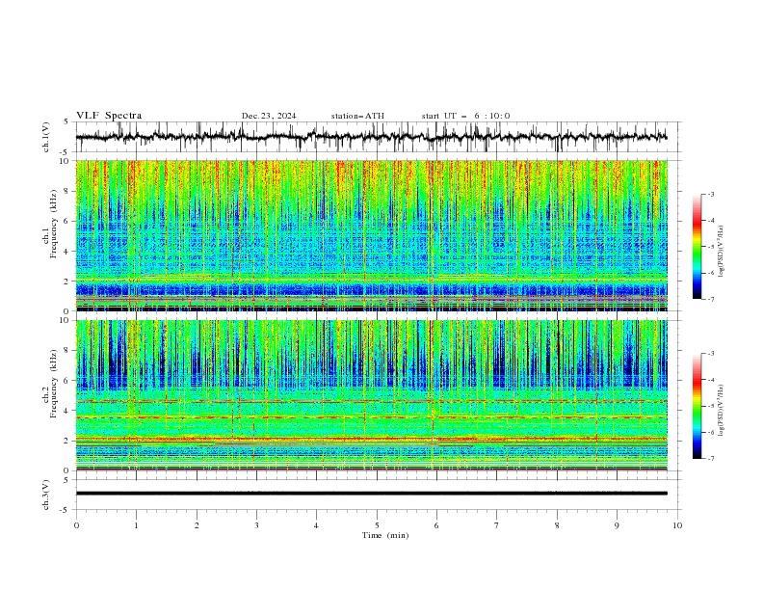Click the "6" kHz tick of ch.2 spectrogram
This screenshot has height=590, width=763.
coord(68,381)
